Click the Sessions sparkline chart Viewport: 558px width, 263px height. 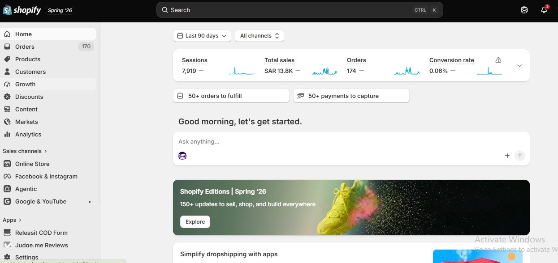(x=242, y=71)
